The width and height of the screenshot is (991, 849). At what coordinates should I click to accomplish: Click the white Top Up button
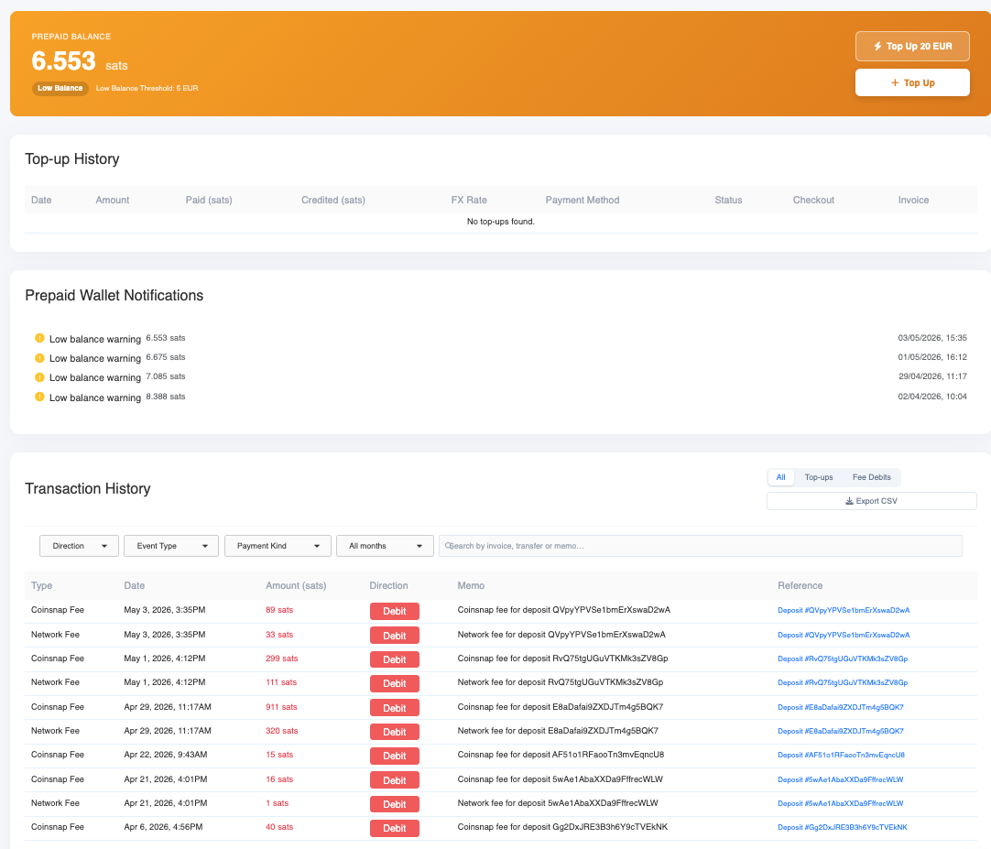click(x=912, y=82)
